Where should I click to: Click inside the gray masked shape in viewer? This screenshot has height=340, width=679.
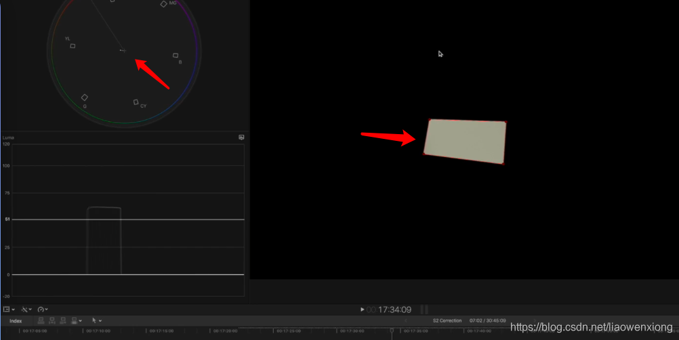pos(465,141)
